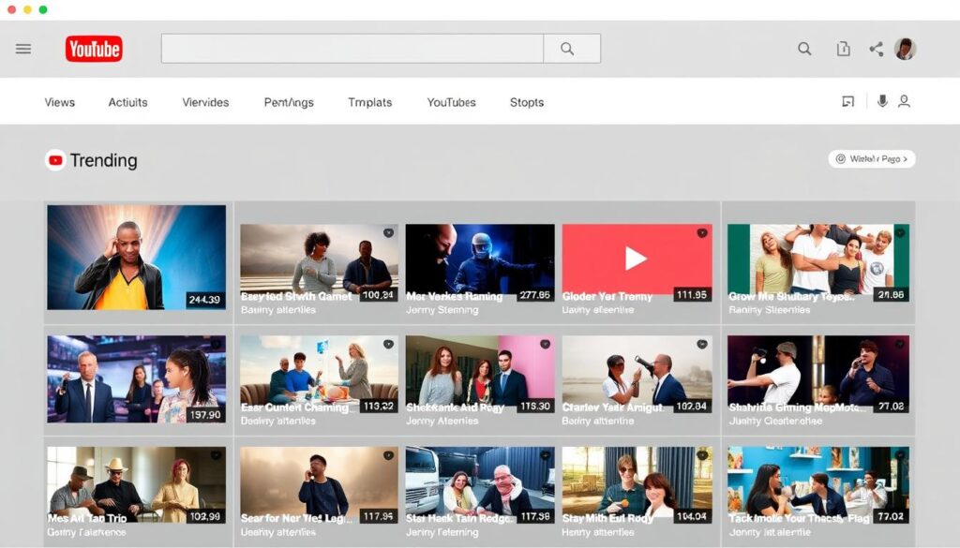Image resolution: width=960 pixels, height=548 pixels.
Task: Open the profile avatar menu
Action: (905, 49)
